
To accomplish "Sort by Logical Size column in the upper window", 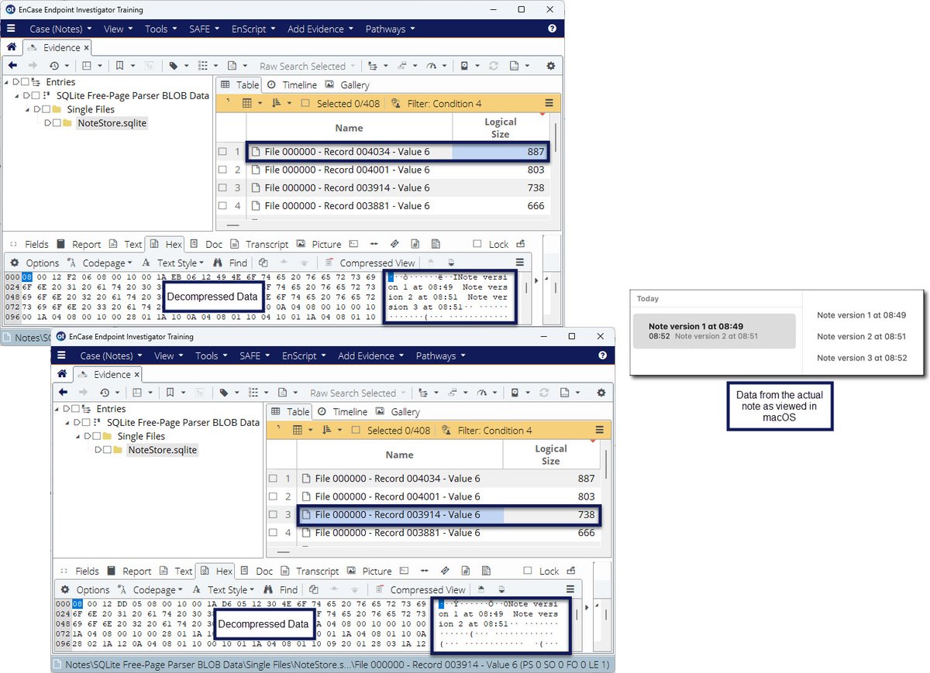I will (x=501, y=128).
